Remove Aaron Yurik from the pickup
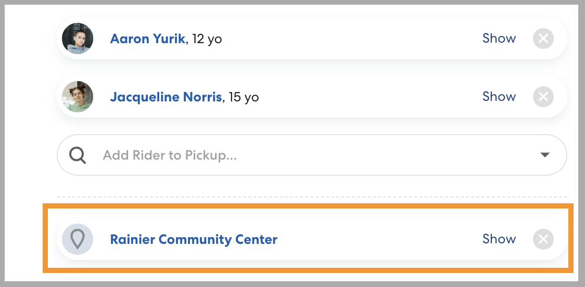 pyautogui.click(x=543, y=38)
